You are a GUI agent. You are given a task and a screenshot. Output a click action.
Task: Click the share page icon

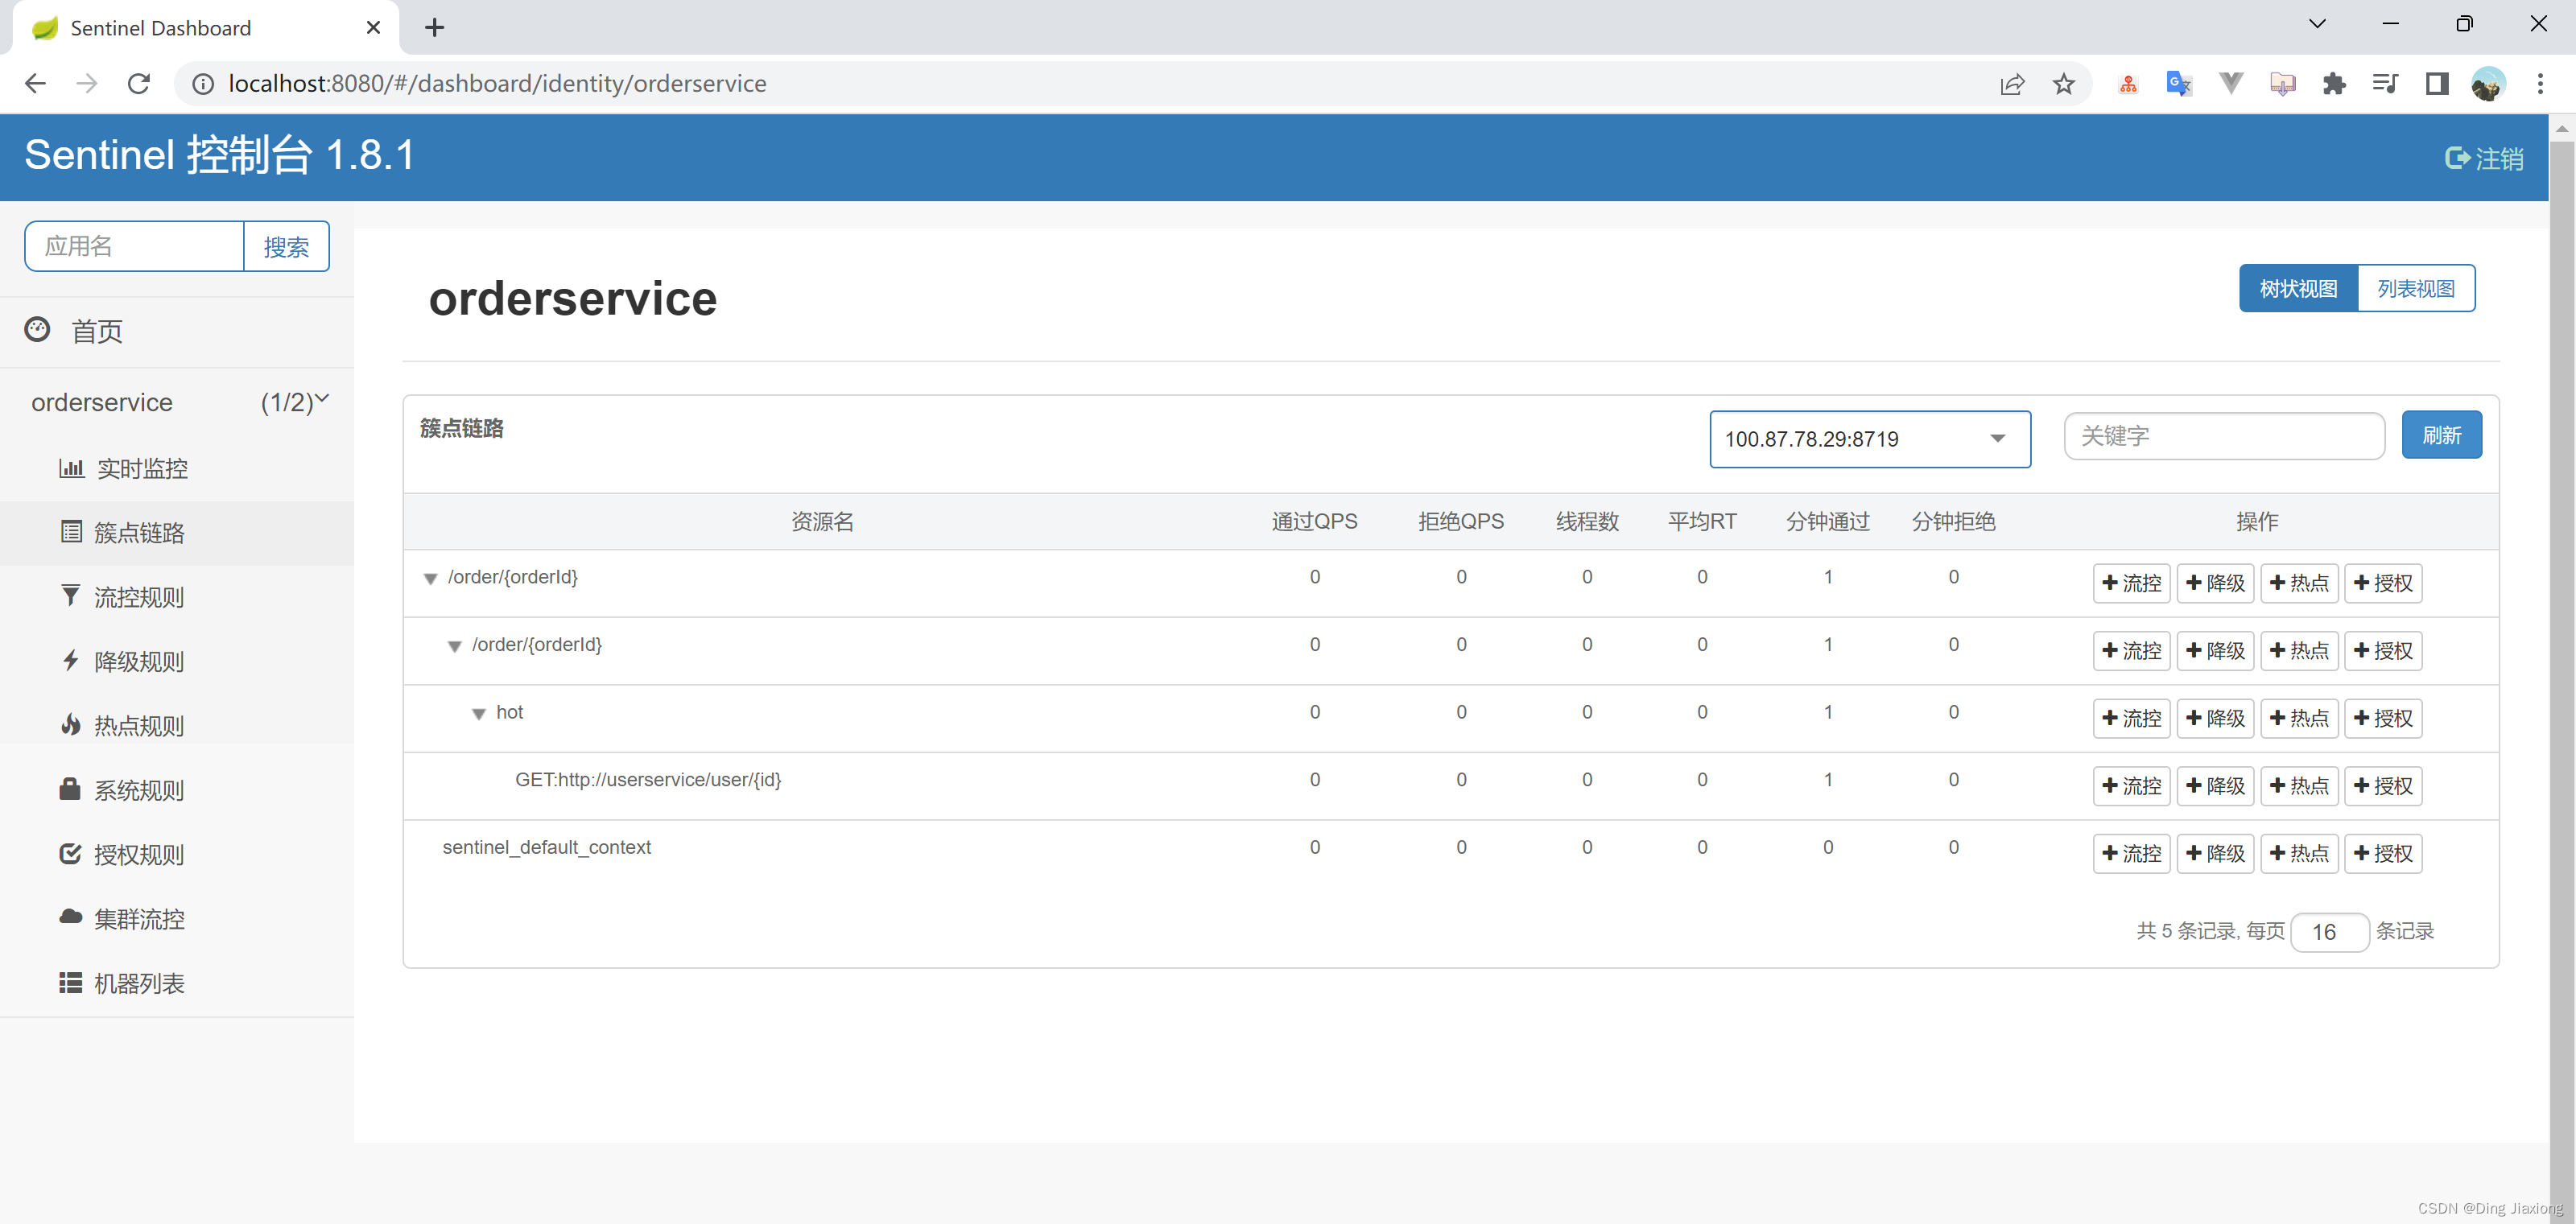click(2012, 84)
